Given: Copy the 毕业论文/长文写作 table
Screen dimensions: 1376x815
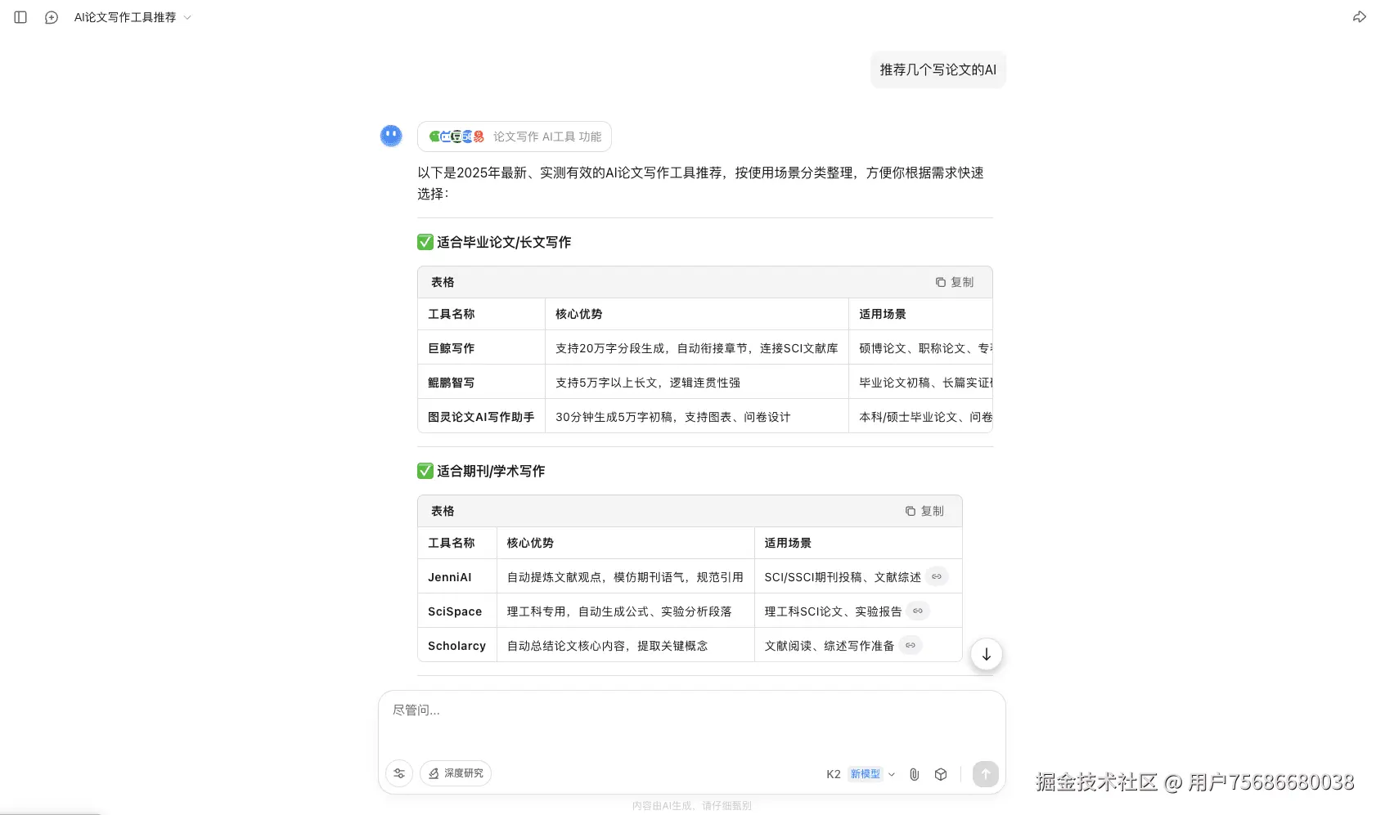Looking at the screenshot, I should tap(955, 282).
